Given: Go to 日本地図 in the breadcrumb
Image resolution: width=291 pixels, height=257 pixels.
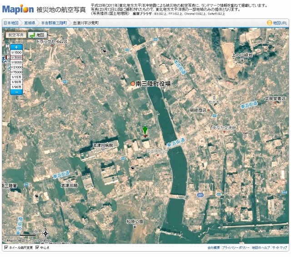Looking at the screenshot, I should click(x=11, y=23).
